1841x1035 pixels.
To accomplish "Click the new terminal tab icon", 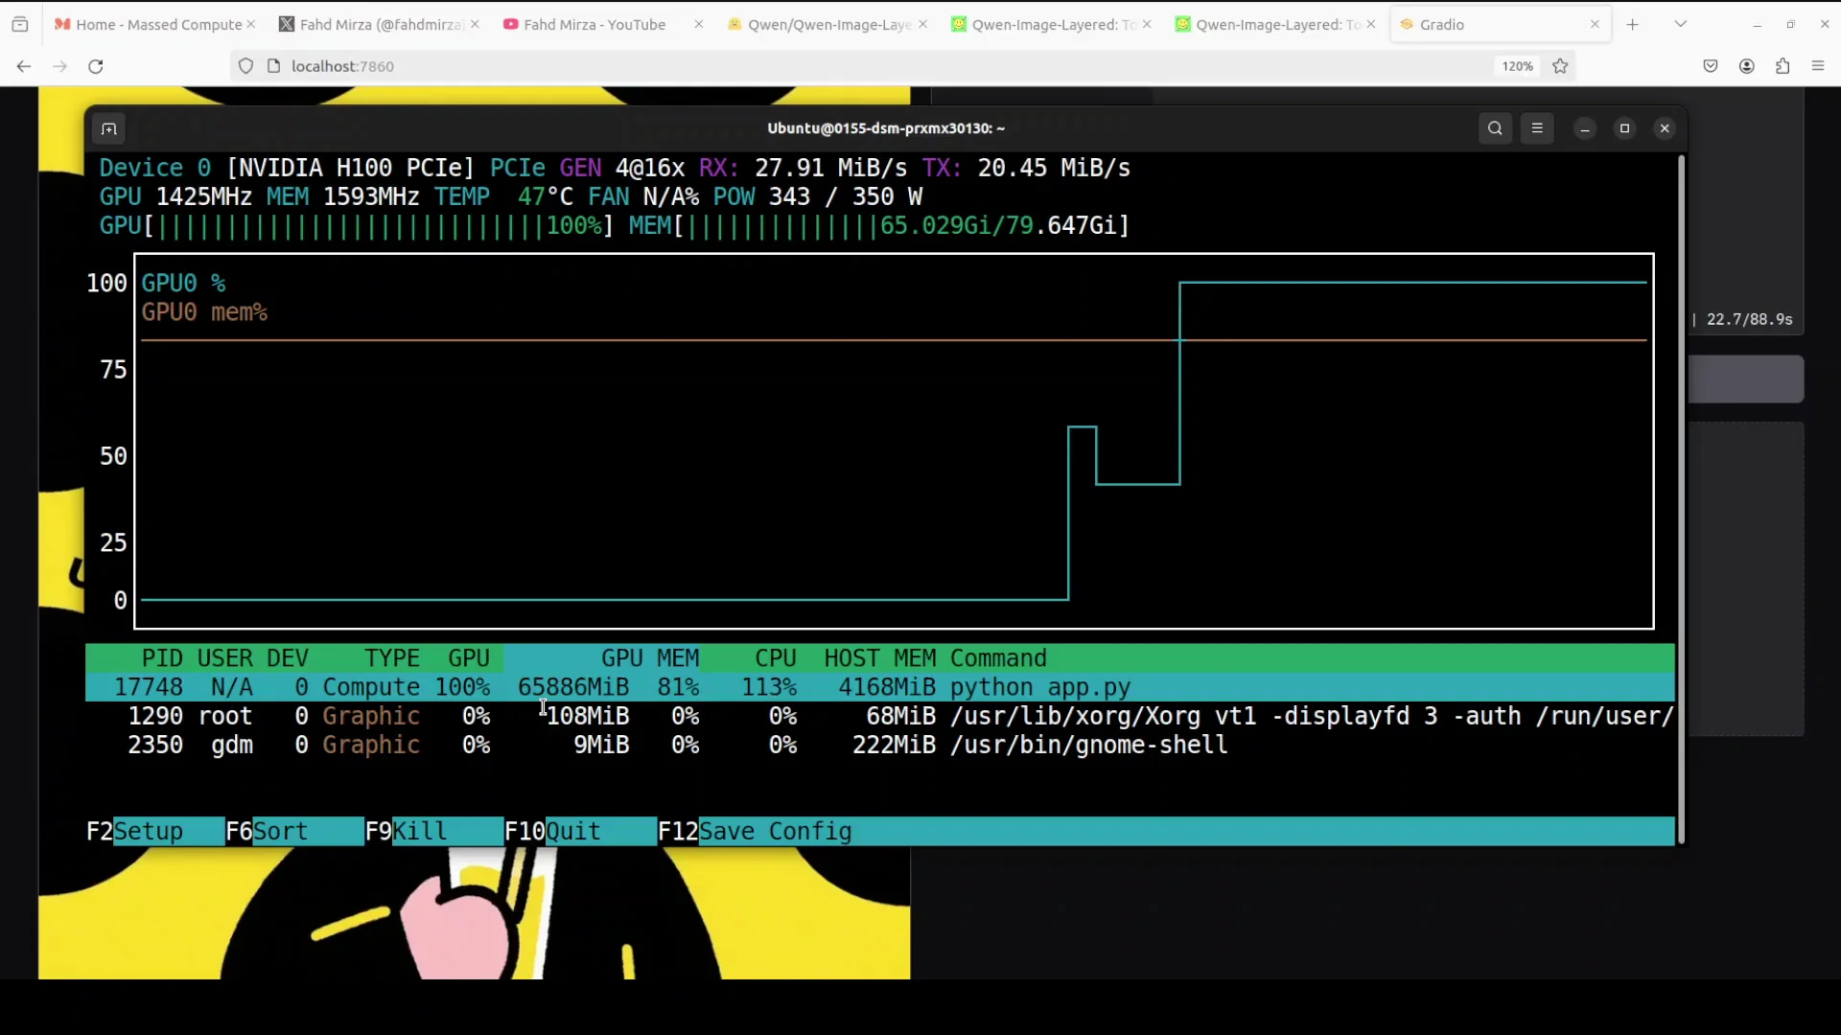I will [109, 129].
